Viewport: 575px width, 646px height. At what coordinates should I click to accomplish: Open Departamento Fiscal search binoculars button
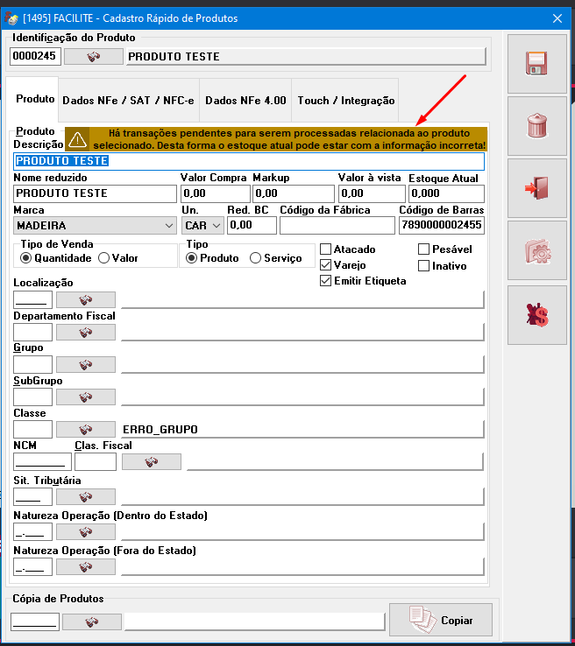86,332
